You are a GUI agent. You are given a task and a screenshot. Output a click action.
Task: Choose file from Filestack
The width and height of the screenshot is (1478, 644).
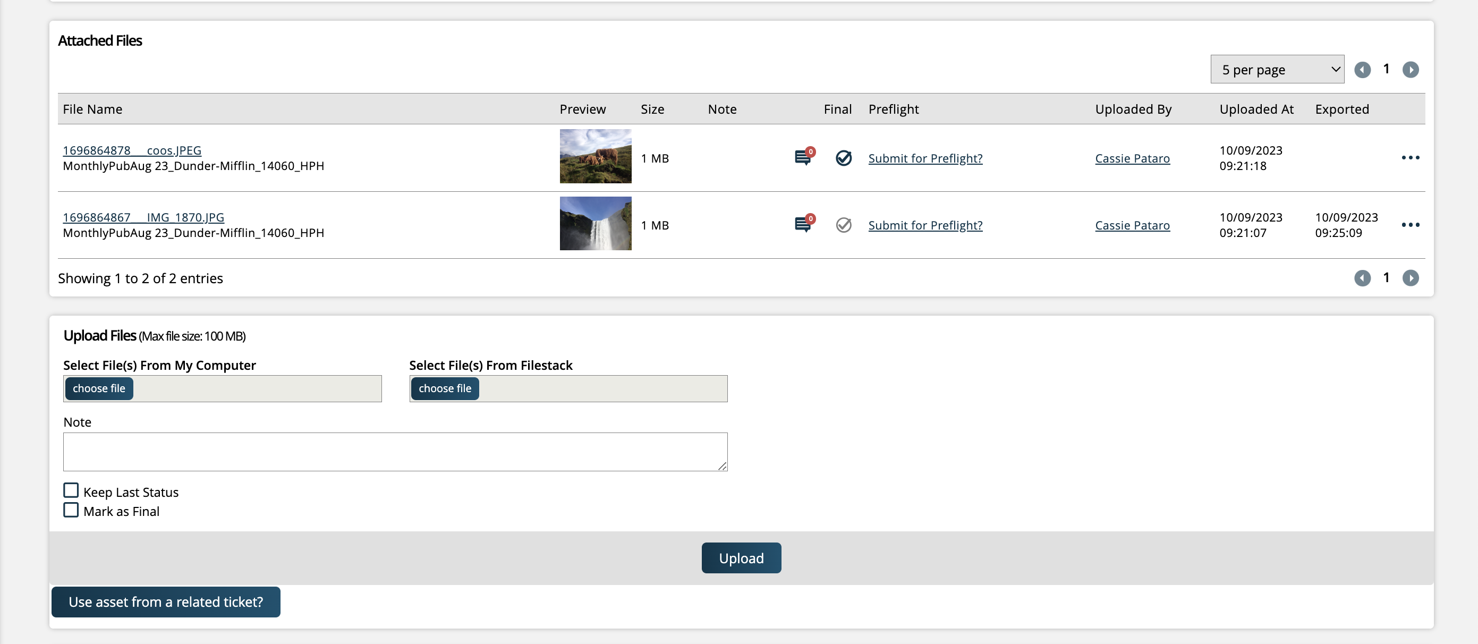(445, 388)
